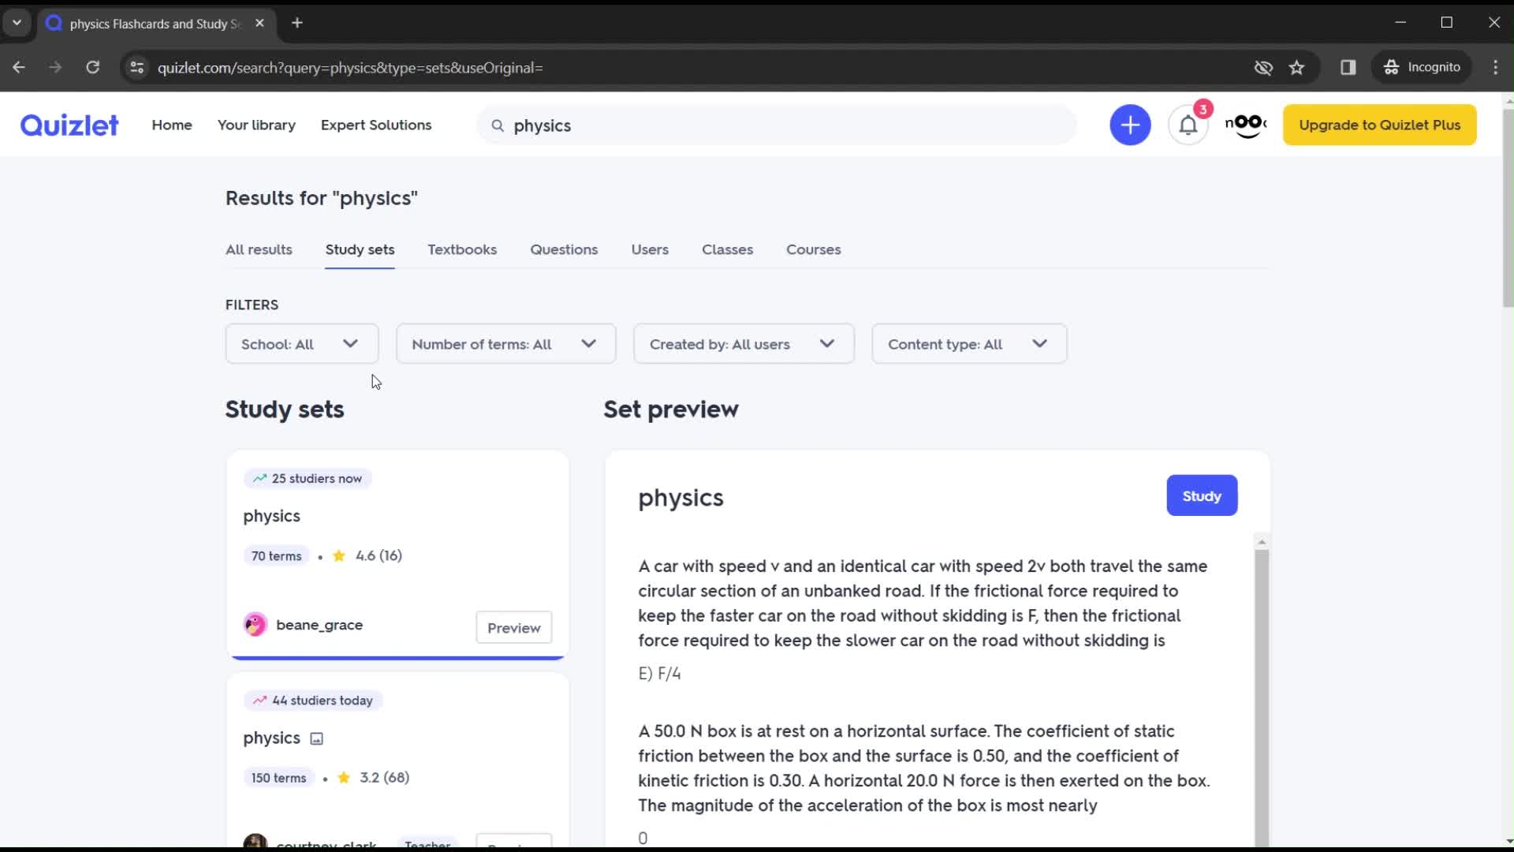Screen dimensions: 1514x852
Task: Open the site information icon in address bar
Action: pyautogui.click(x=137, y=68)
